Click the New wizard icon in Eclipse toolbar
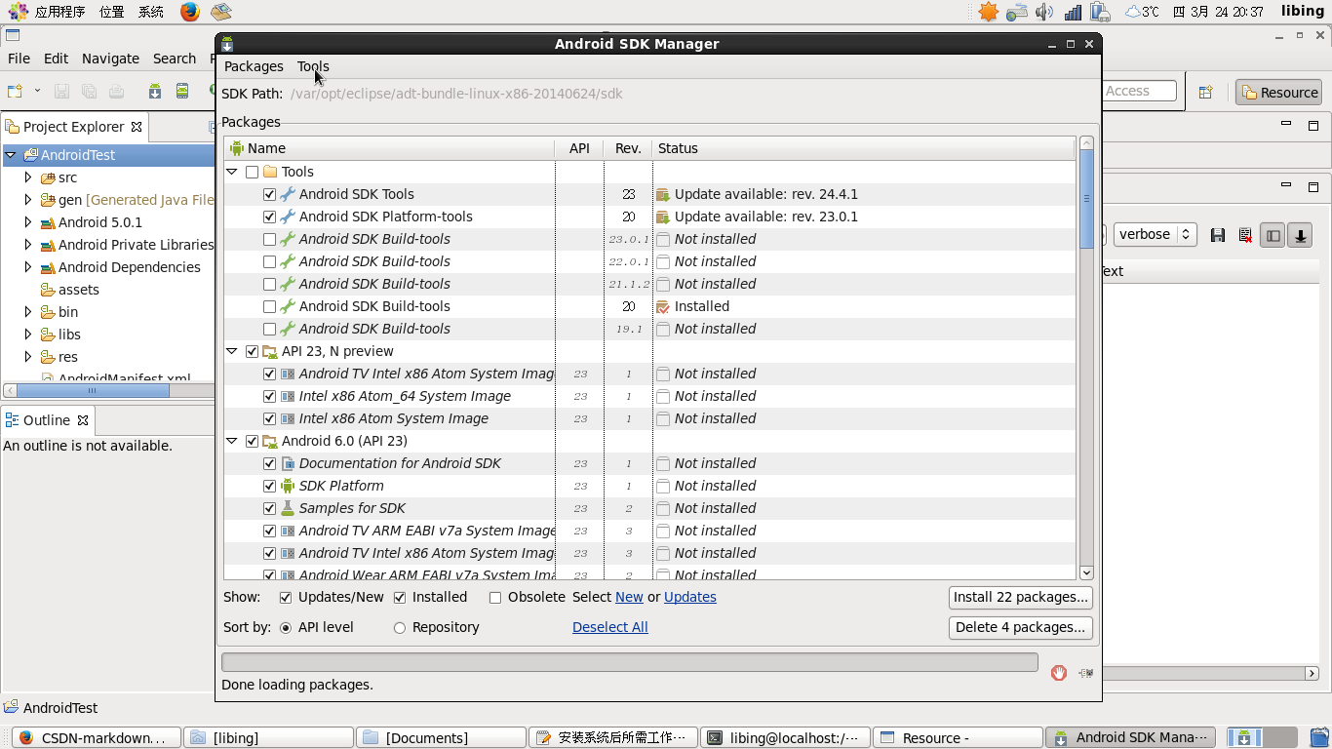The height and width of the screenshot is (749, 1332). (15, 91)
